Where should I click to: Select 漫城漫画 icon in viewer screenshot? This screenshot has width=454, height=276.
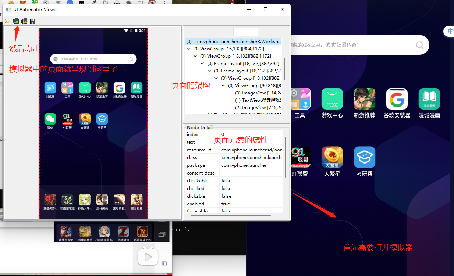pyautogui.click(x=136, y=88)
